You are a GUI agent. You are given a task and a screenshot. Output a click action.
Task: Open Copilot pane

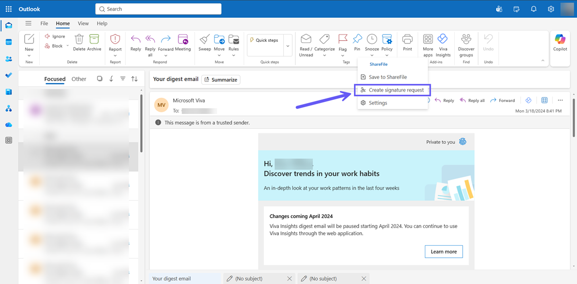pyautogui.click(x=560, y=42)
